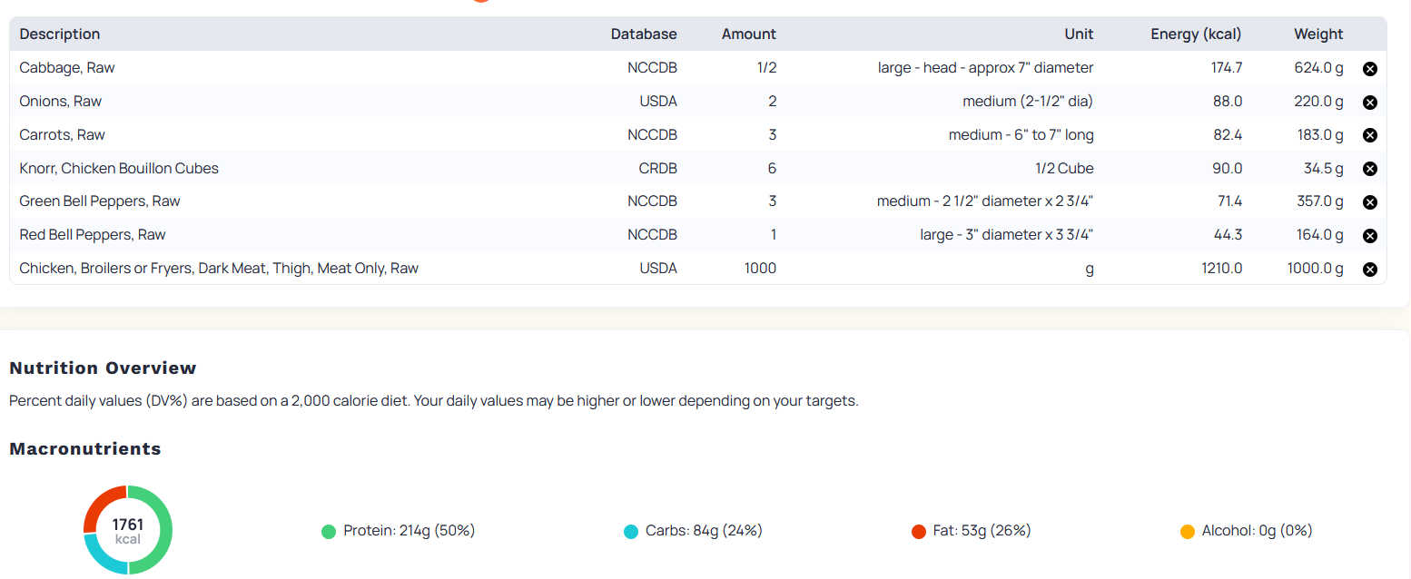Screen dimensions: 1411x579
Task: Delete the Knorr Chicken Bouillon Cubes row
Action: 1370,169
